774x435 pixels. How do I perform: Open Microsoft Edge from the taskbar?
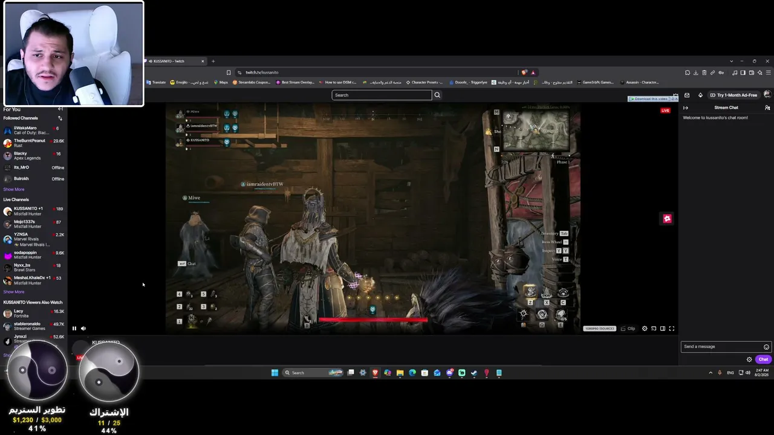click(412, 373)
